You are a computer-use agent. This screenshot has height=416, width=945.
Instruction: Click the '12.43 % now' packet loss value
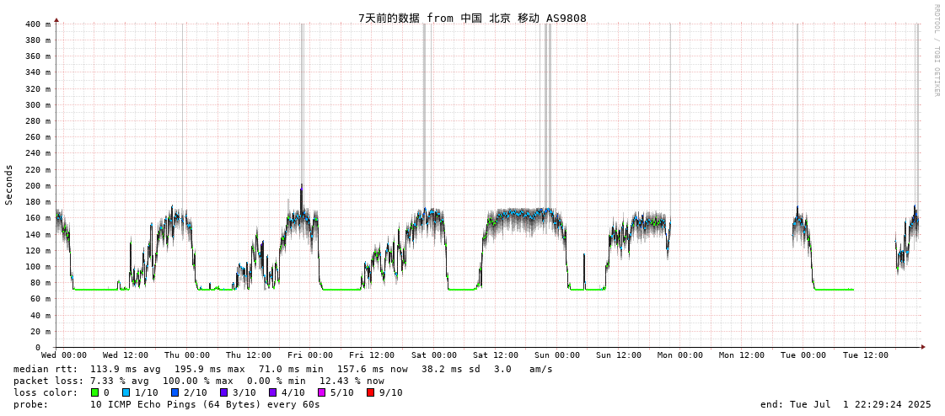(352, 381)
